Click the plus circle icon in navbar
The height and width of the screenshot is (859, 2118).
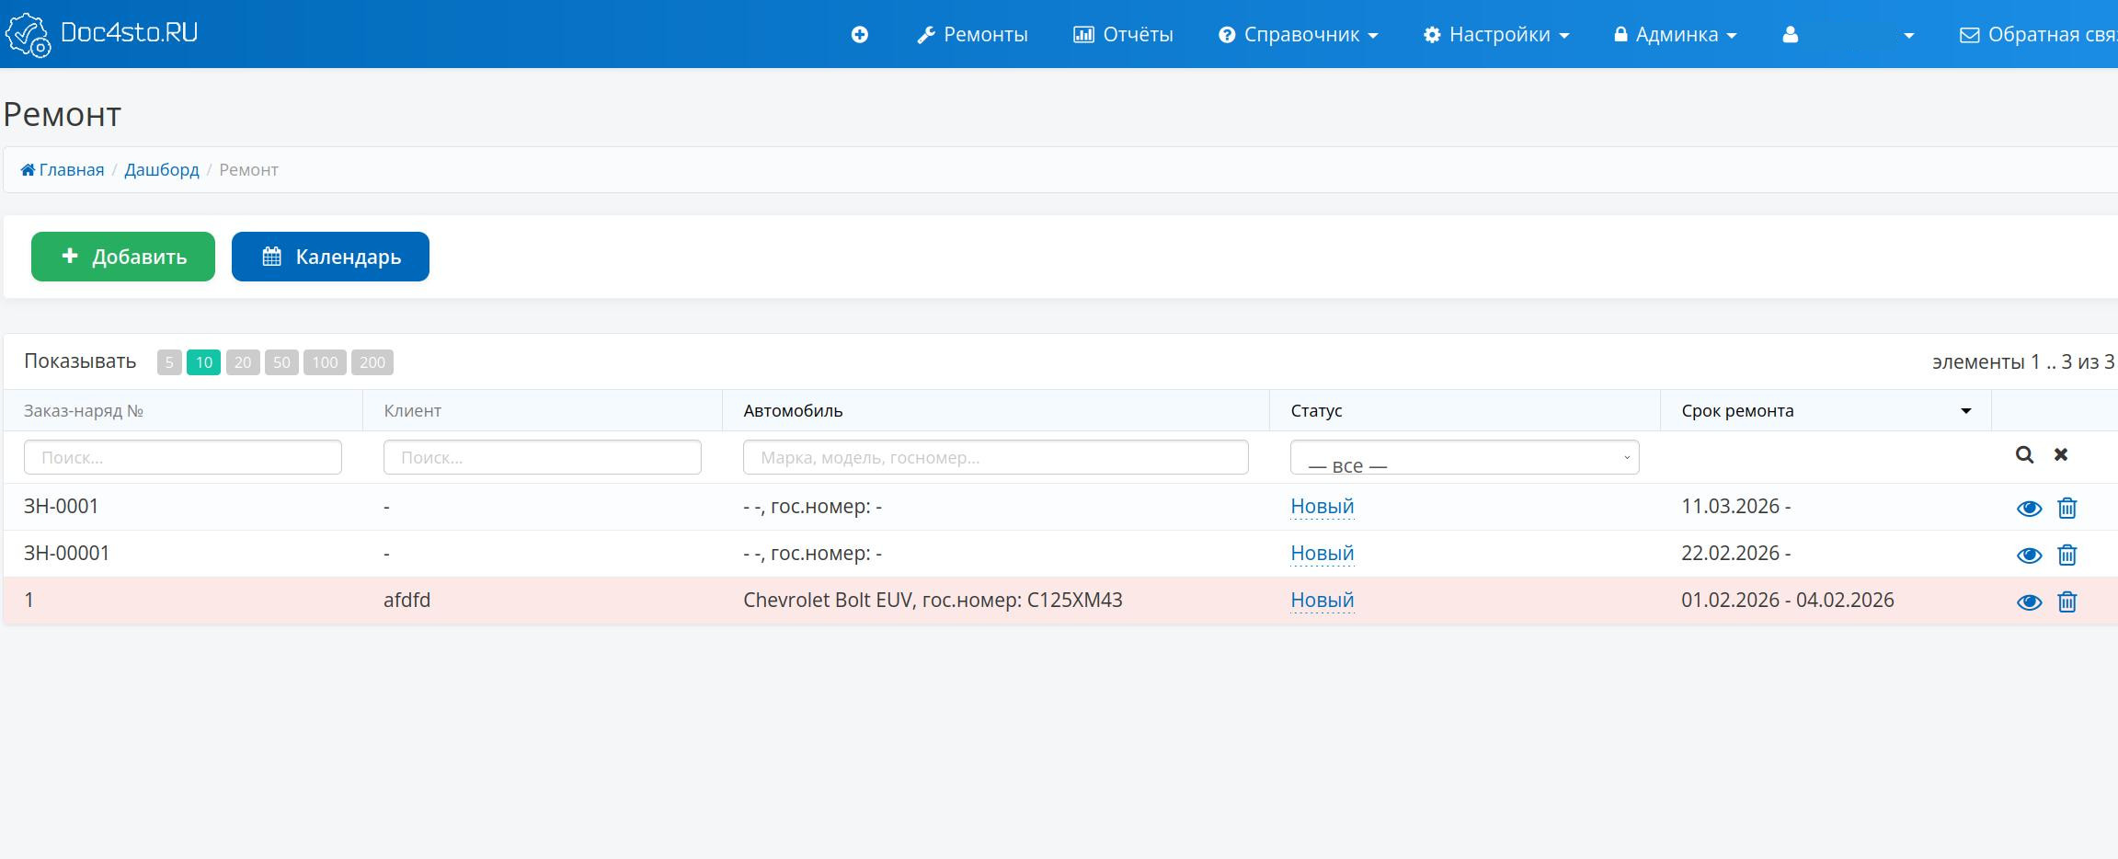click(x=859, y=35)
